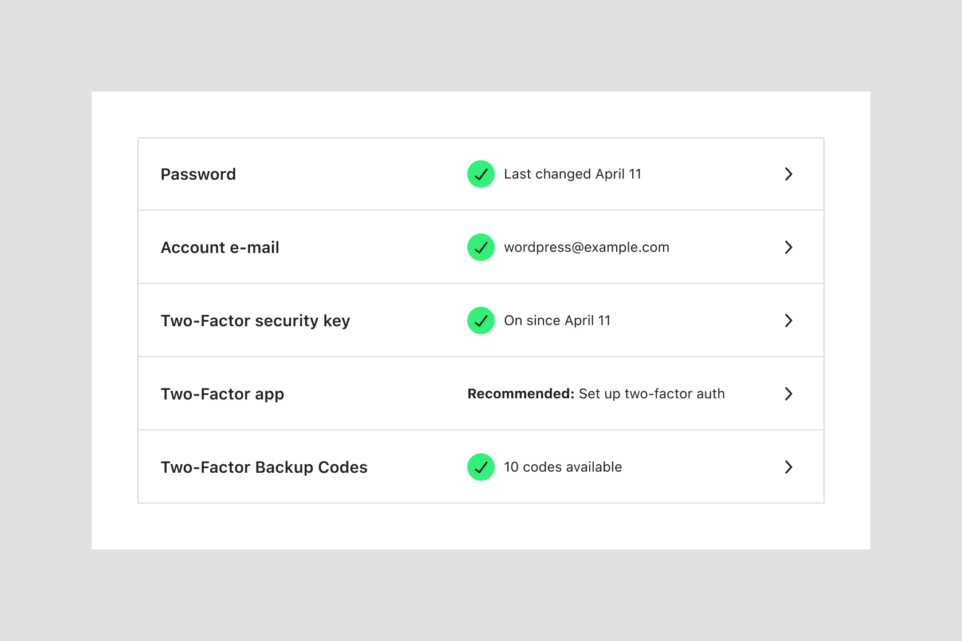Click the green checkmark beside Password status
The height and width of the screenshot is (641, 962).
(480, 174)
